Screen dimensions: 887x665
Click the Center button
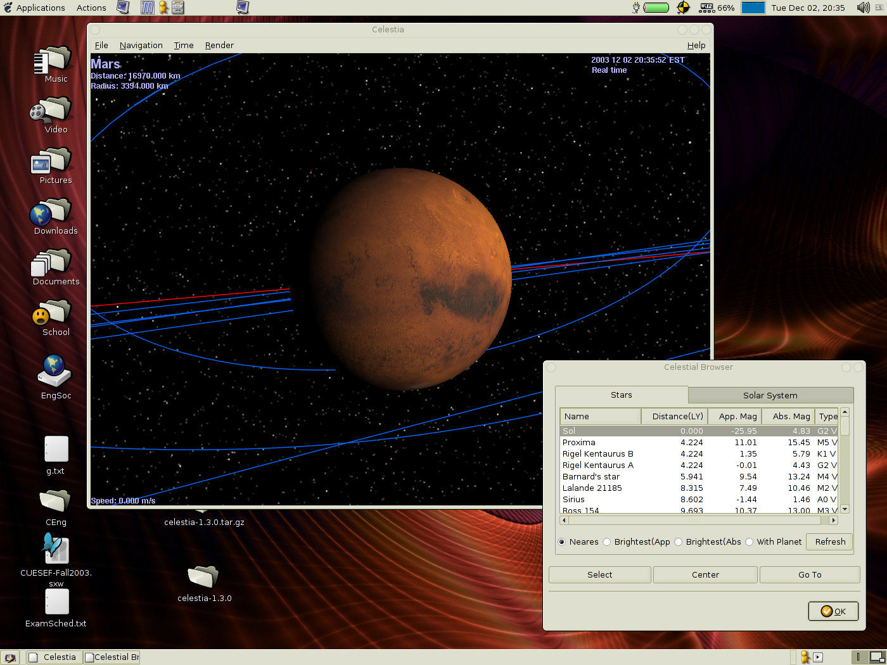[705, 575]
